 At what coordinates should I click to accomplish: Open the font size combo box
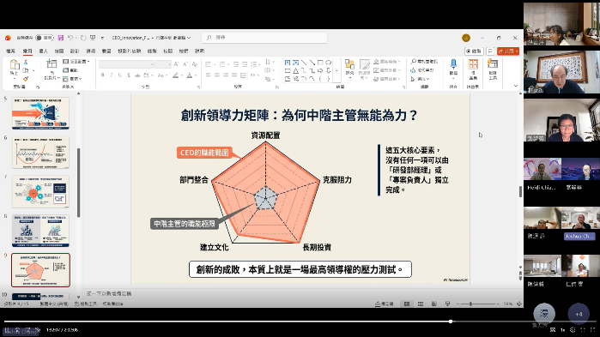[x=163, y=64]
